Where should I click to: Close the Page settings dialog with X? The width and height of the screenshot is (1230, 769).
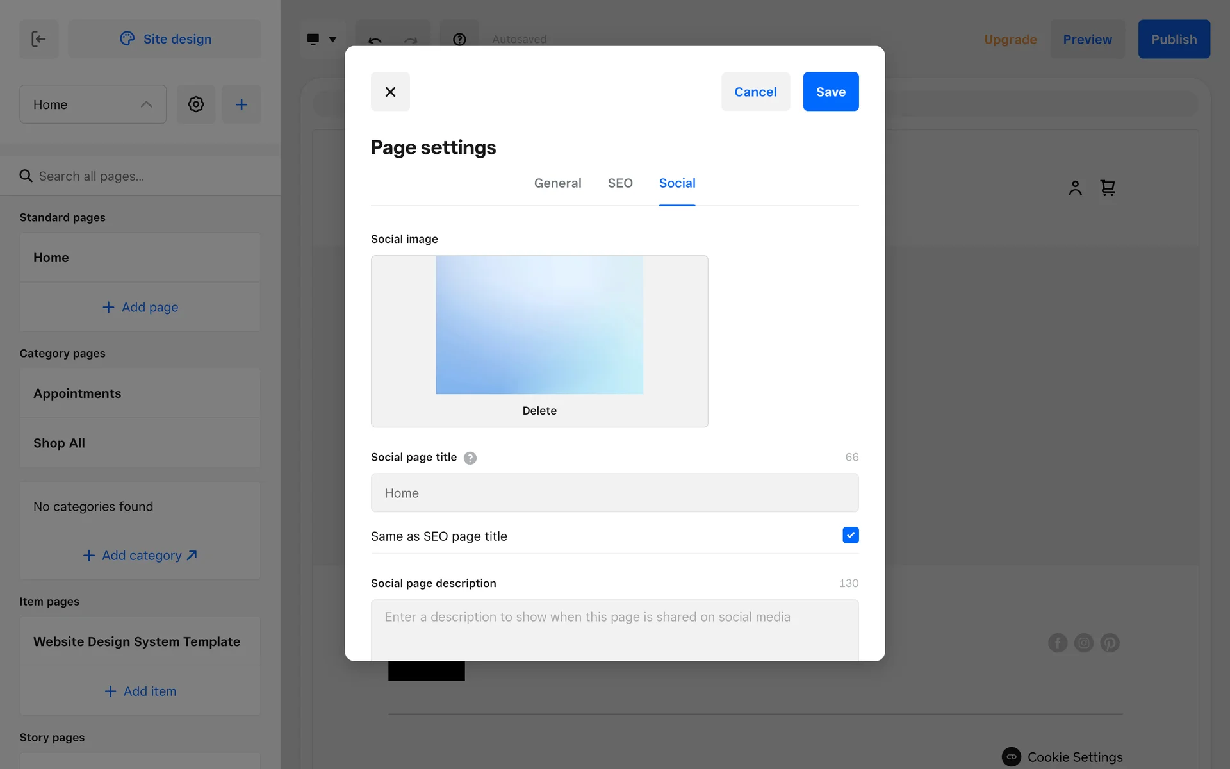click(x=390, y=92)
